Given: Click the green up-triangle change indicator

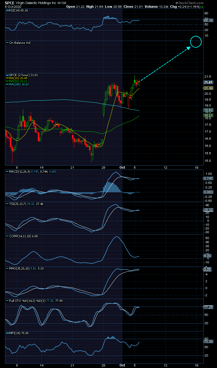Looking at the screenshot, I should (202, 7).
